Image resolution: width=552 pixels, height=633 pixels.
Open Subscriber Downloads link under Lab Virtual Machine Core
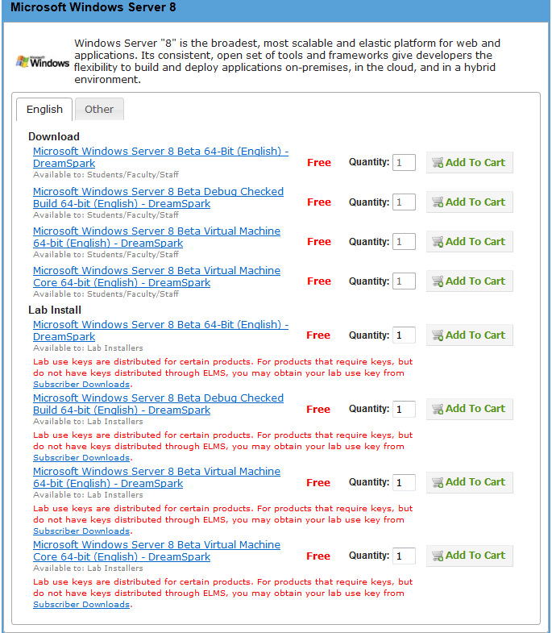pyautogui.click(x=81, y=605)
